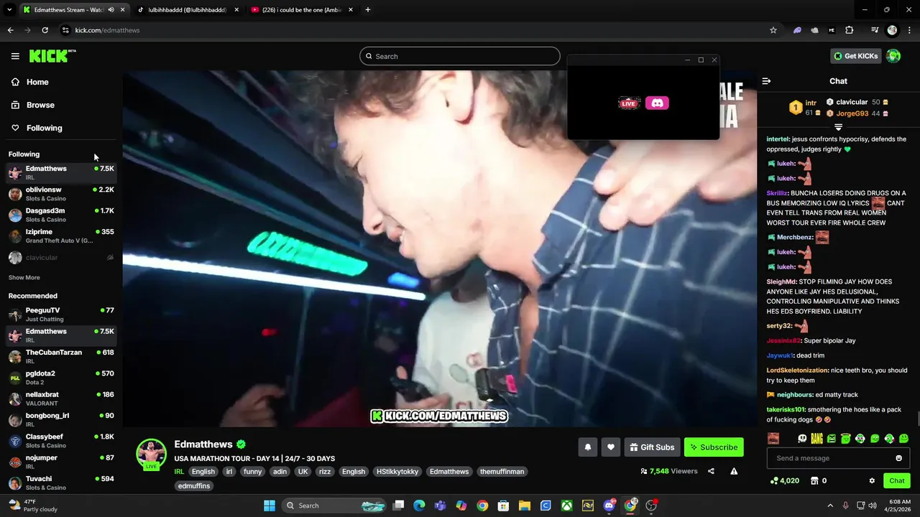The height and width of the screenshot is (517, 920).
Task: Open taskbar volume control
Action: tap(873, 506)
